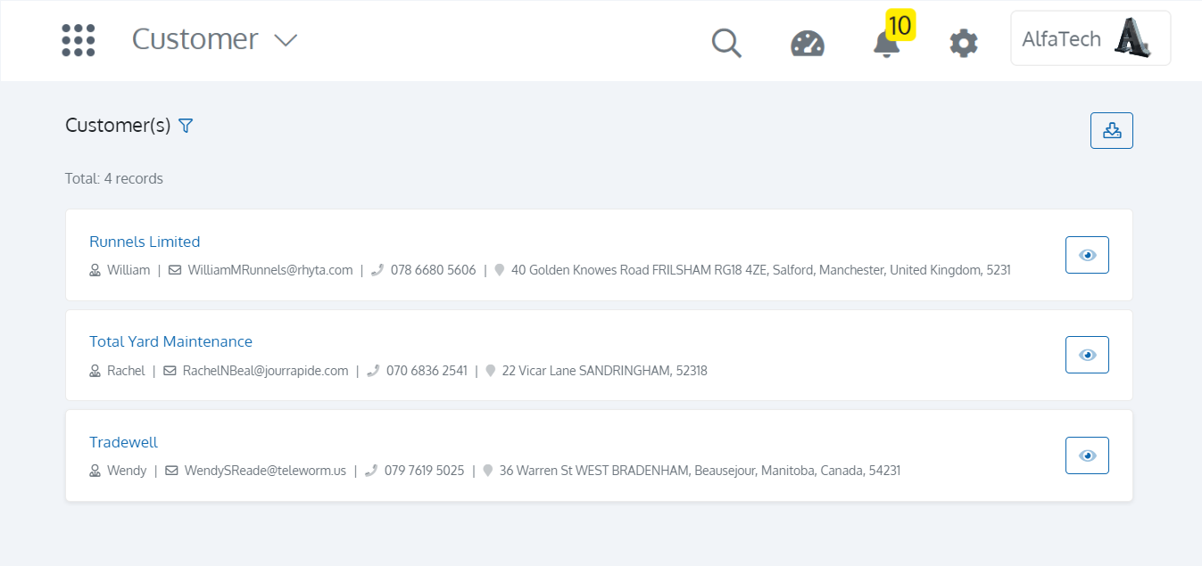1202x566 pixels.
Task: Expand the Customer module dropdown chevron
Action: tap(286, 40)
